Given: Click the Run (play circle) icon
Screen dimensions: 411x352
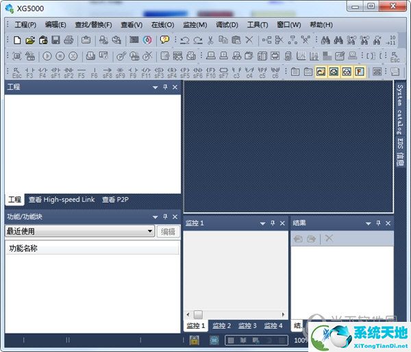Looking at the screenshot, I should (47, 56).
